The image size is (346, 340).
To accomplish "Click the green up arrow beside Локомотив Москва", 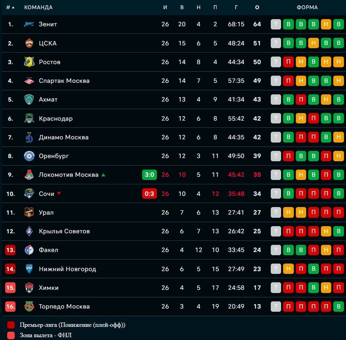I will point(103,175).
